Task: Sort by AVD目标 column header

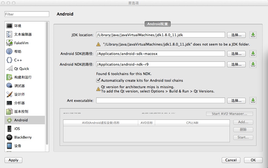Action: pos(146,123)
